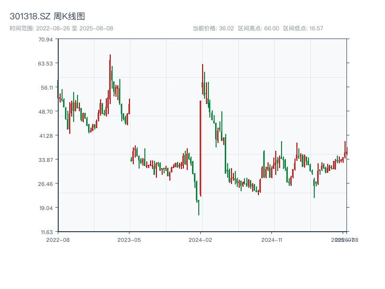
Task: Click the 48.70 y-axis price label
Action: click(x=46, y=111)
